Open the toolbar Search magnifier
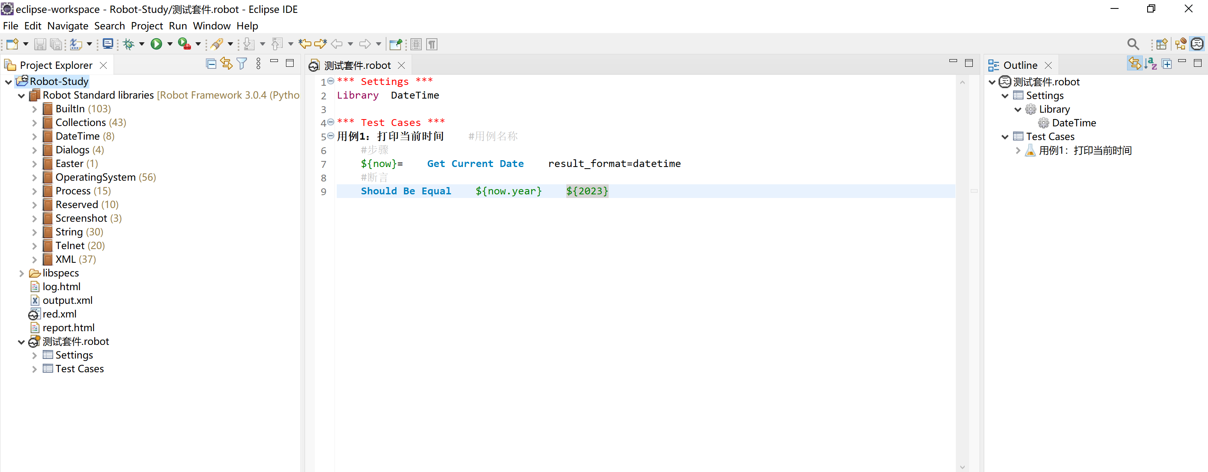 [1133, 44]
